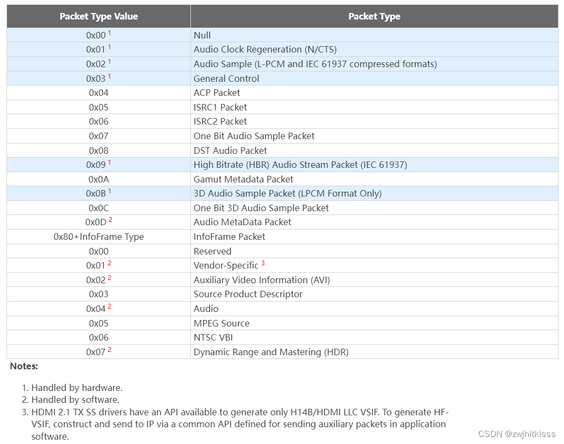The width and height of the screenshot is (564, 444).
Task: Select the 0x0A value cell
Action: (x=99, y=179)
